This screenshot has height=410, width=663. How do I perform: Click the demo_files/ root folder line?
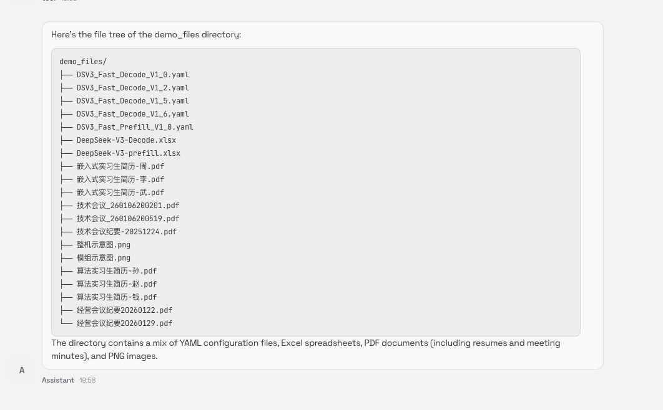pyautogui.click(x=83, y=62)
